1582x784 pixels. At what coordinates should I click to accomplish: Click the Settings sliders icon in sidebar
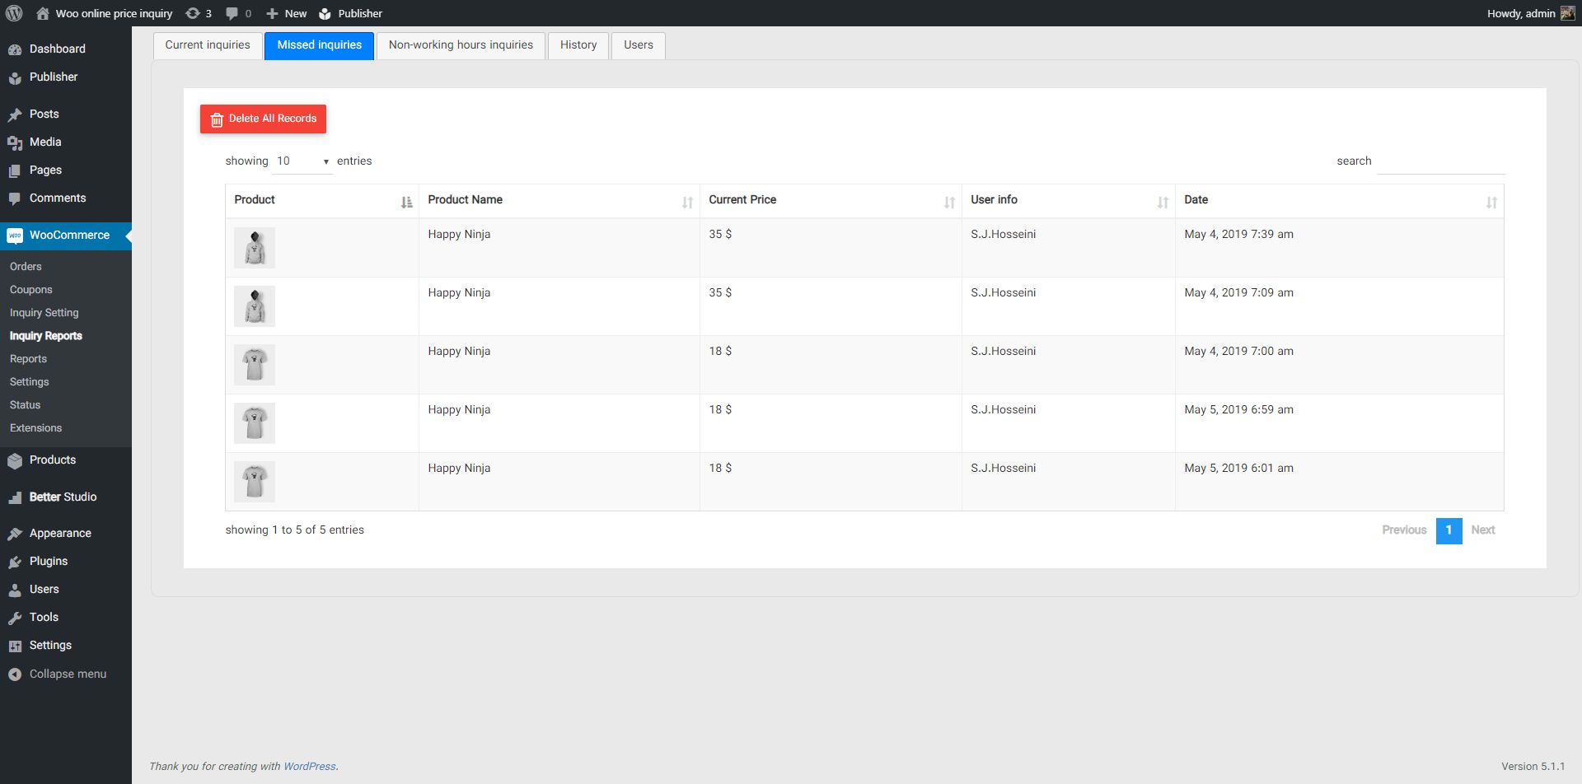click(15, 646)
